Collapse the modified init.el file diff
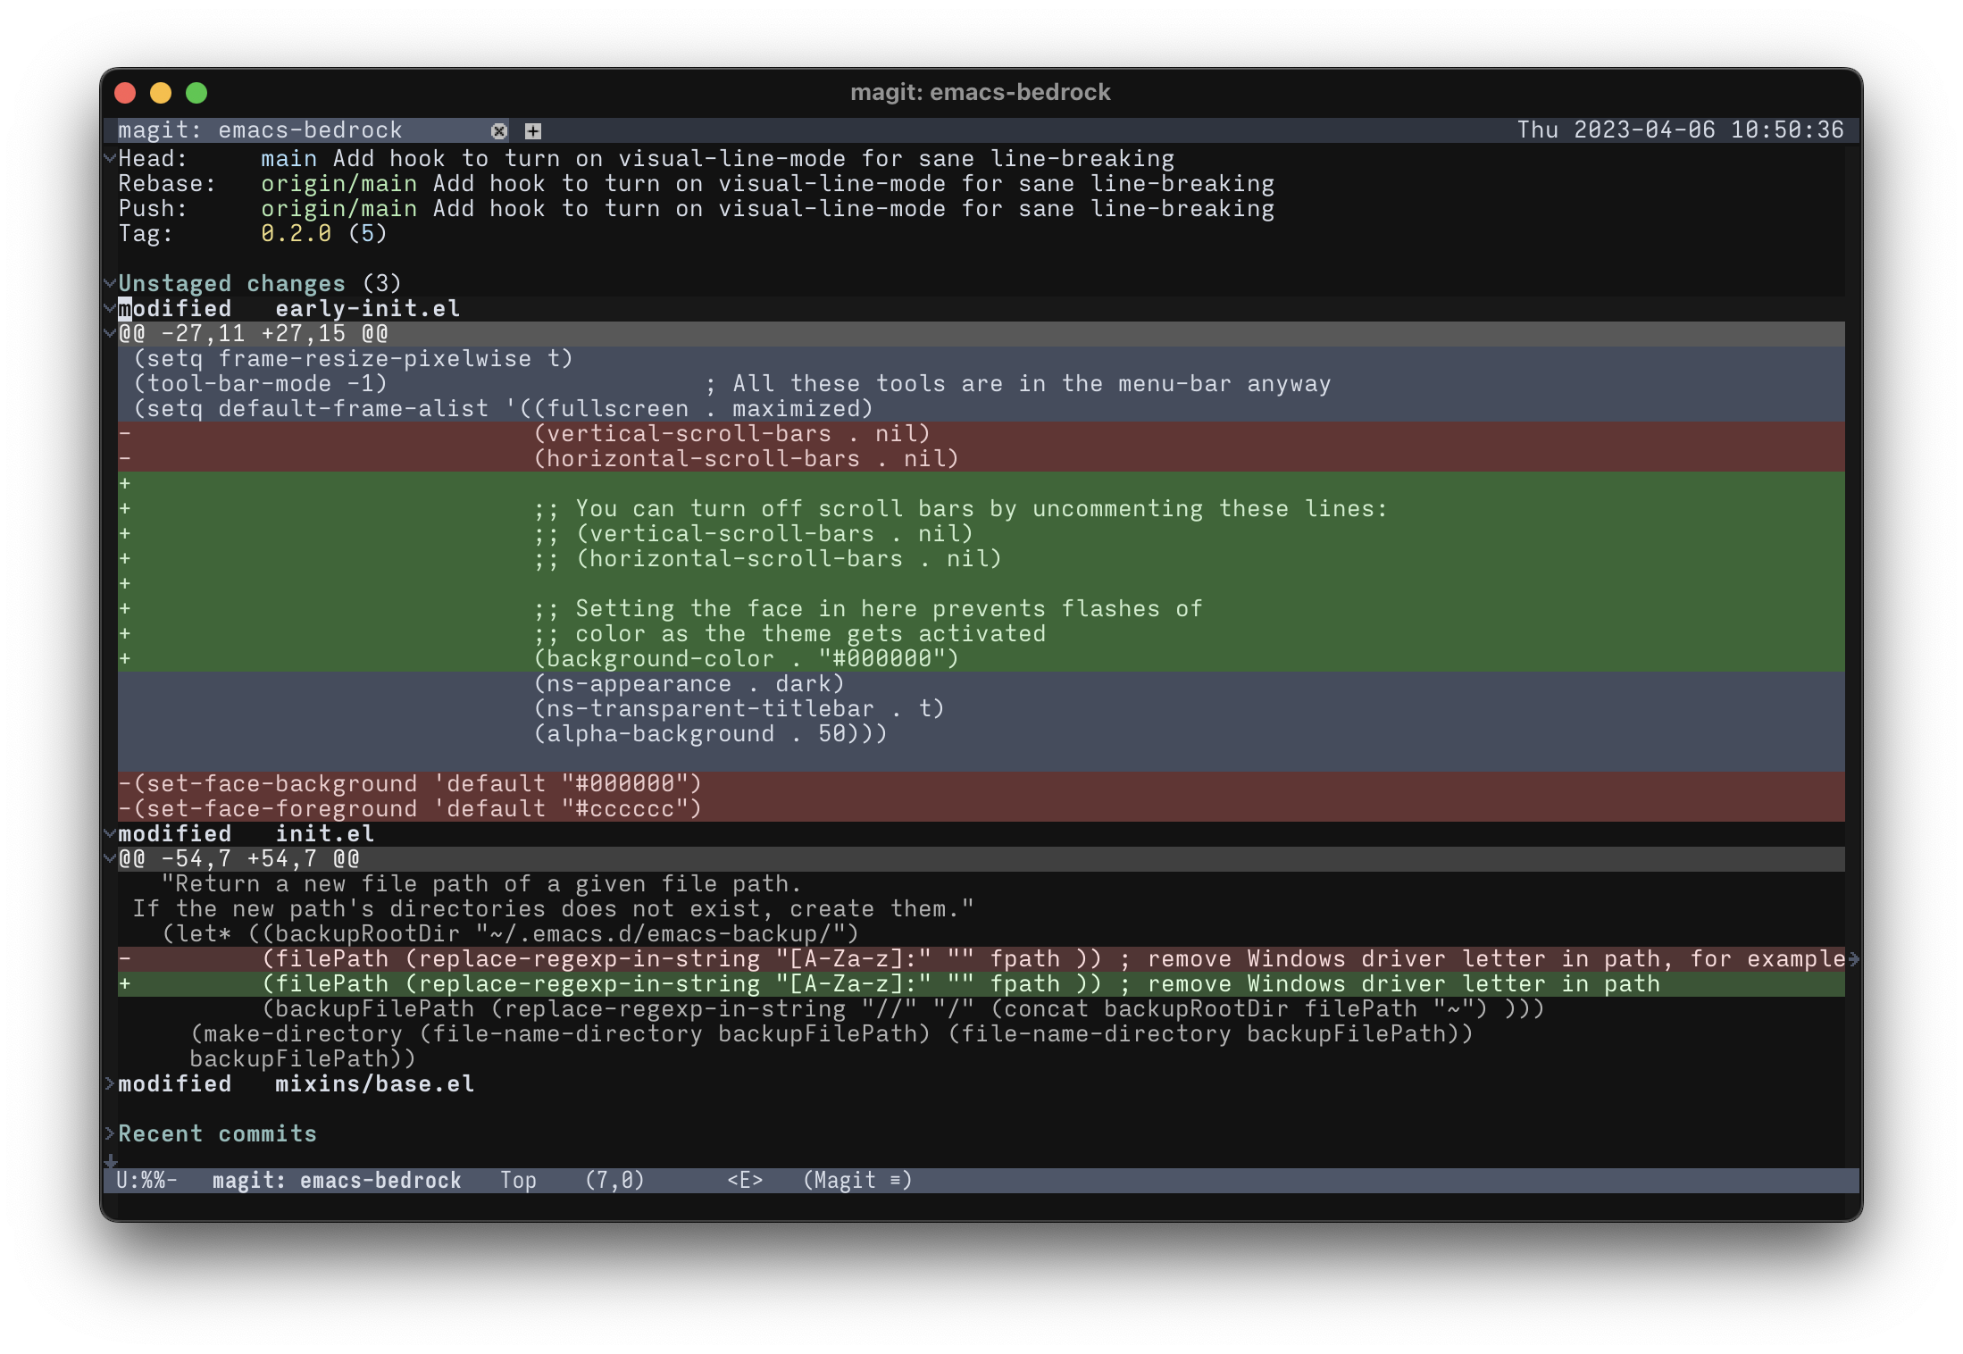 tap(110, 833)
